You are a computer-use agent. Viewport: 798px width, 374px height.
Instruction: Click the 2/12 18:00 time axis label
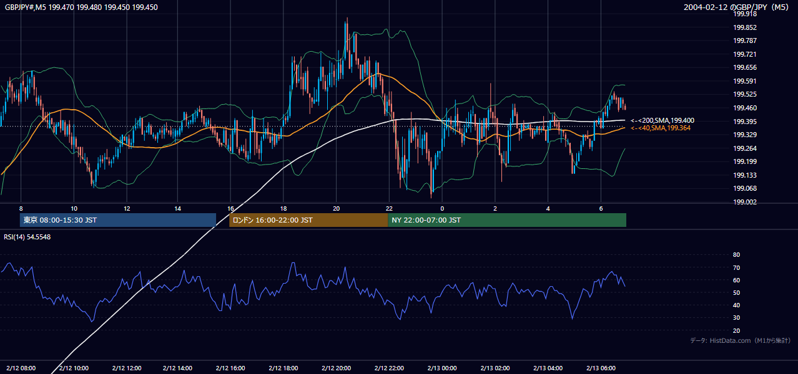pos(285,368)
